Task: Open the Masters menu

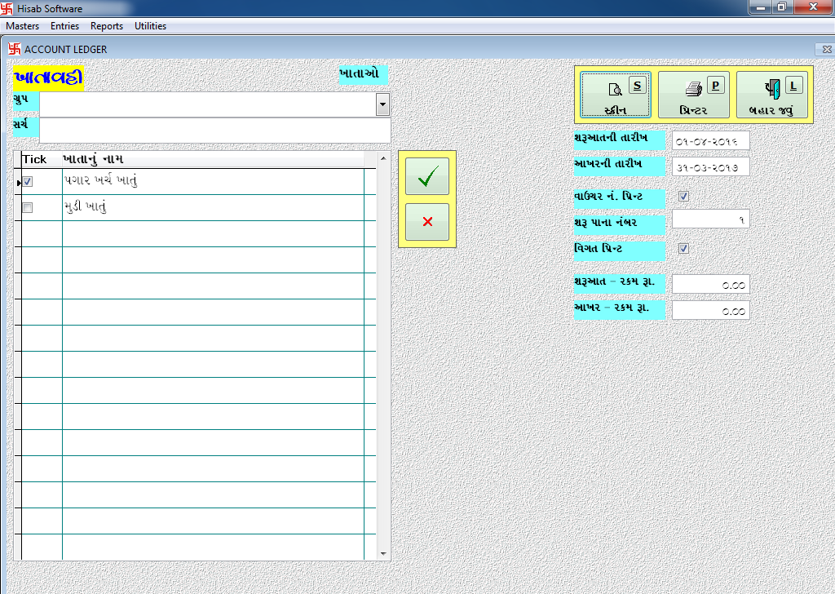Action: 22,25
